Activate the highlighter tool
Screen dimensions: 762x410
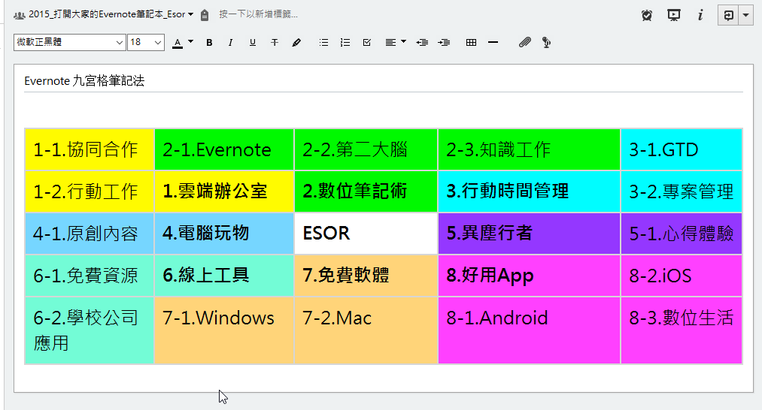point(296,43)
